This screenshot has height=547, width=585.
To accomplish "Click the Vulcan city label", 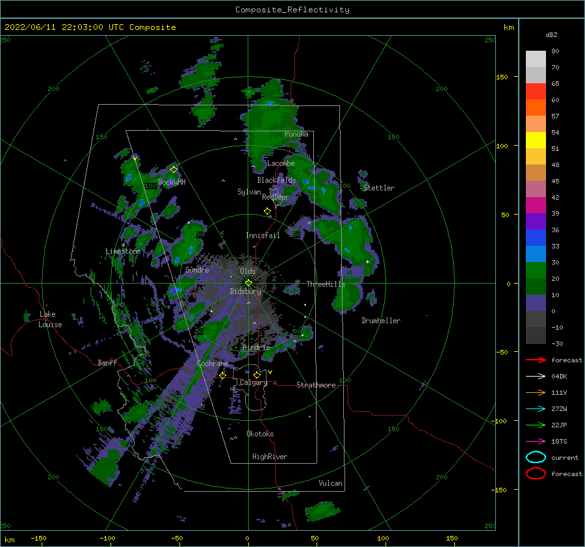I will tap(330, 483).
